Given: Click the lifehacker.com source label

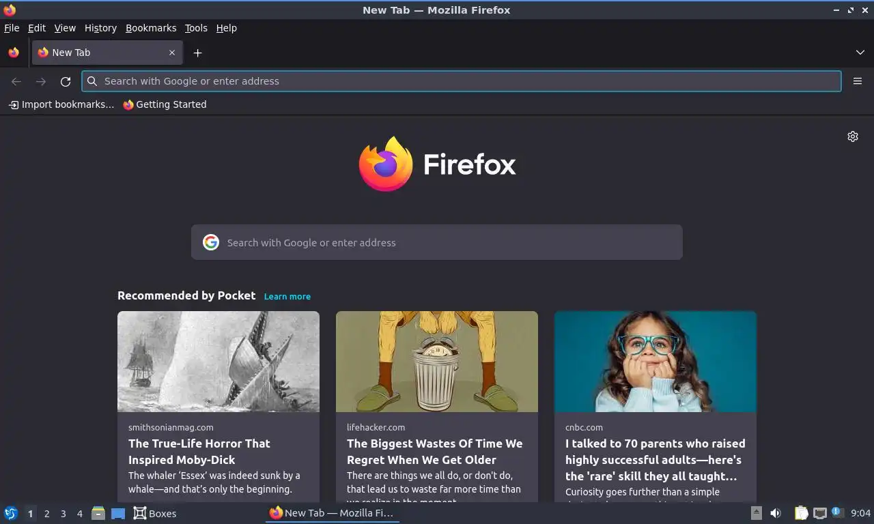Looking at the screenshot, I should pos(376,427).
